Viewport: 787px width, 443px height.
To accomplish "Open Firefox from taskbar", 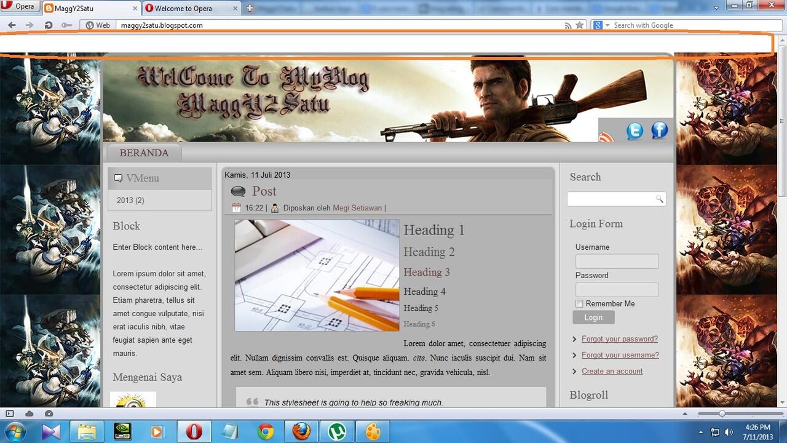I will 301,431.
